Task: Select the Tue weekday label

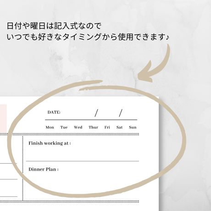Action: point(64,127)
